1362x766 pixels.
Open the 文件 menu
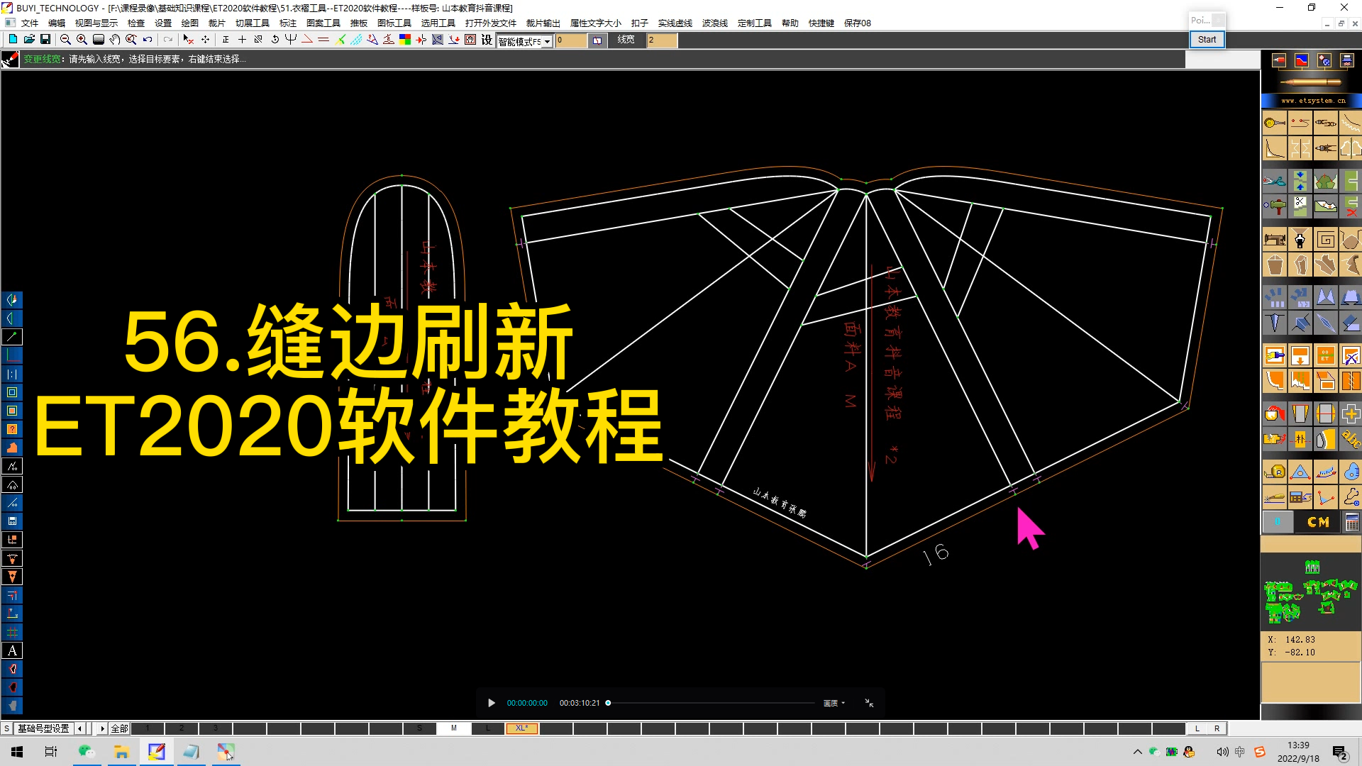tap(30, 23)
